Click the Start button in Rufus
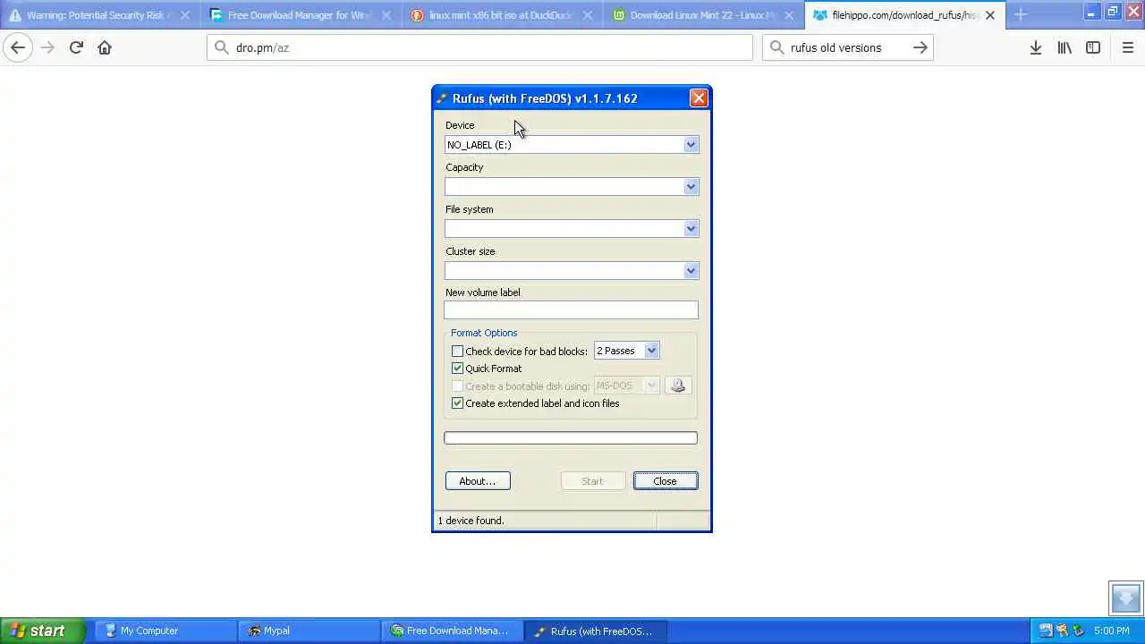The width and height of the screenshot is (1145, 644). tap(592, 481)
